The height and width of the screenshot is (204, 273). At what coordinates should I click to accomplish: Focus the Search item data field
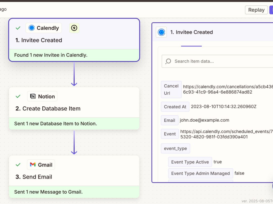(x=217, y=61)
